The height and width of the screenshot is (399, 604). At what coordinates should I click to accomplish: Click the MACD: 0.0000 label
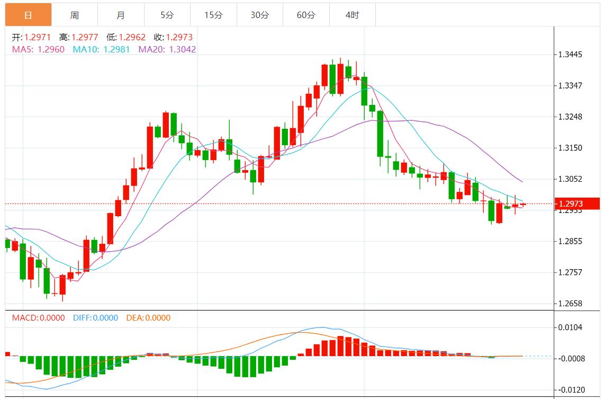tap(38, 318)
